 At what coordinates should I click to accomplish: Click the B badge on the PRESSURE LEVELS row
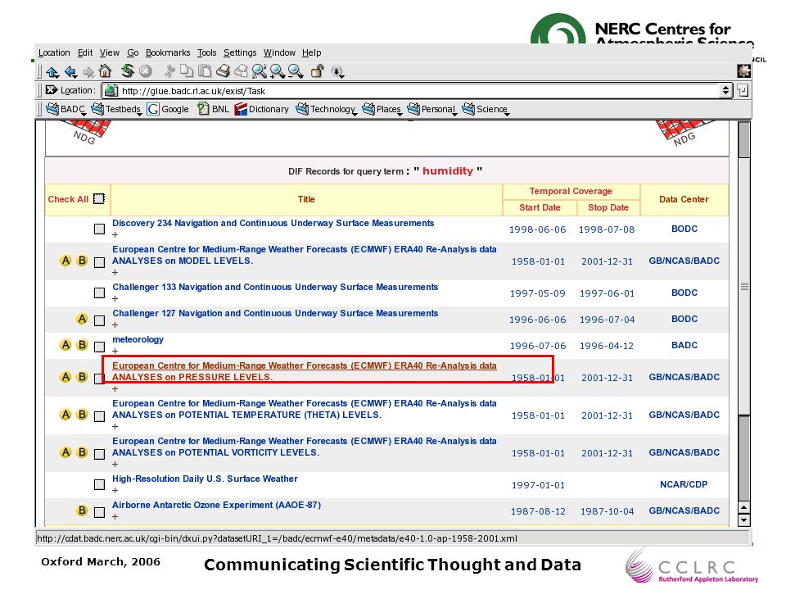click(x=82, y=377)
